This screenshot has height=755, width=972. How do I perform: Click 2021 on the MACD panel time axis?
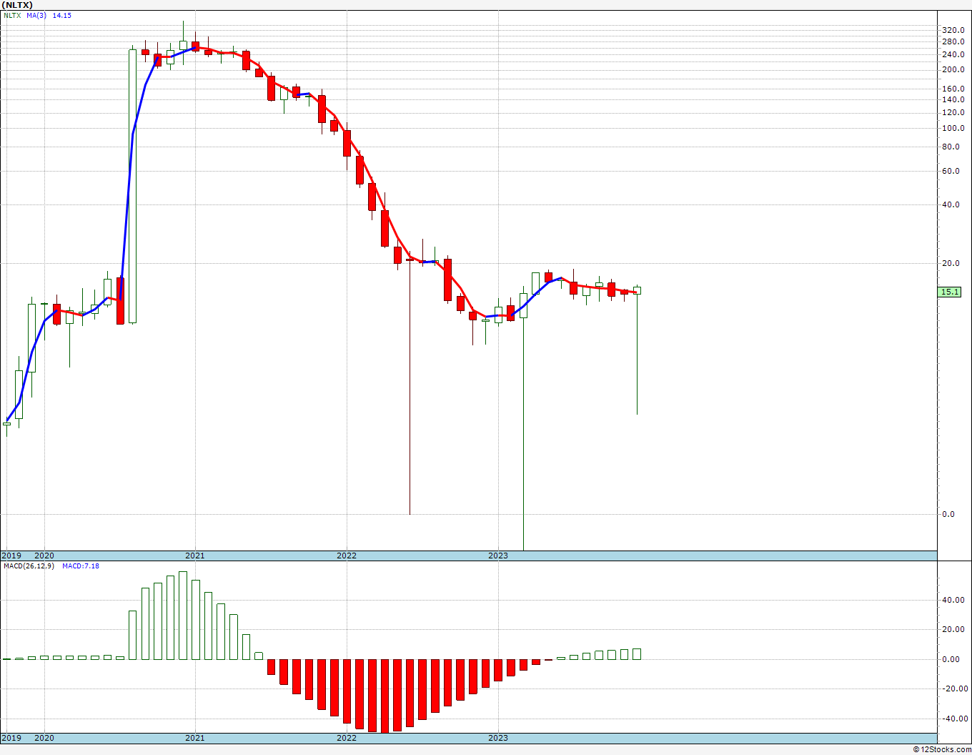195,738
